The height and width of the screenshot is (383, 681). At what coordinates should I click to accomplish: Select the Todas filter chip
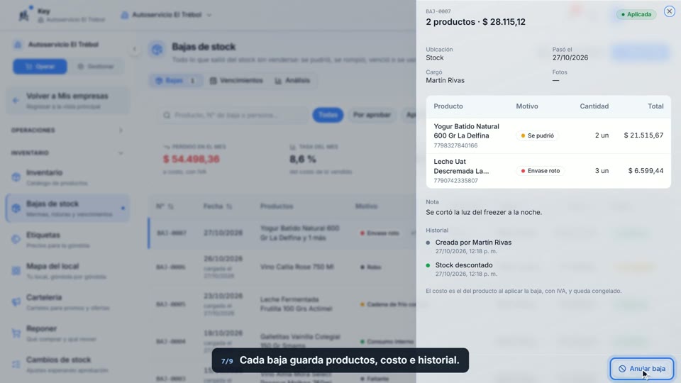point(328,115)
